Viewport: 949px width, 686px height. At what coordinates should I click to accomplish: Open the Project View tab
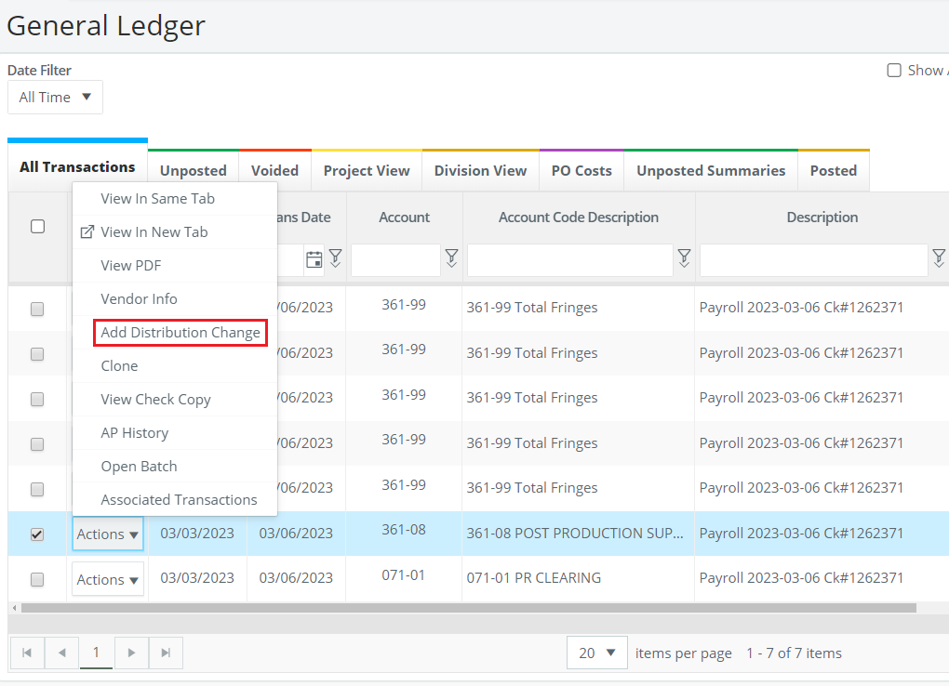(367, 171)
